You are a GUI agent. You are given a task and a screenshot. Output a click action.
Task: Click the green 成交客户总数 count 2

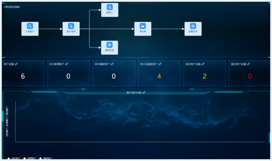pos(204,76)
